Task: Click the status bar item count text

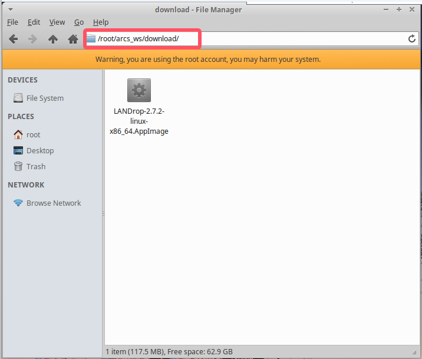Action: click(x=169, y=351)
